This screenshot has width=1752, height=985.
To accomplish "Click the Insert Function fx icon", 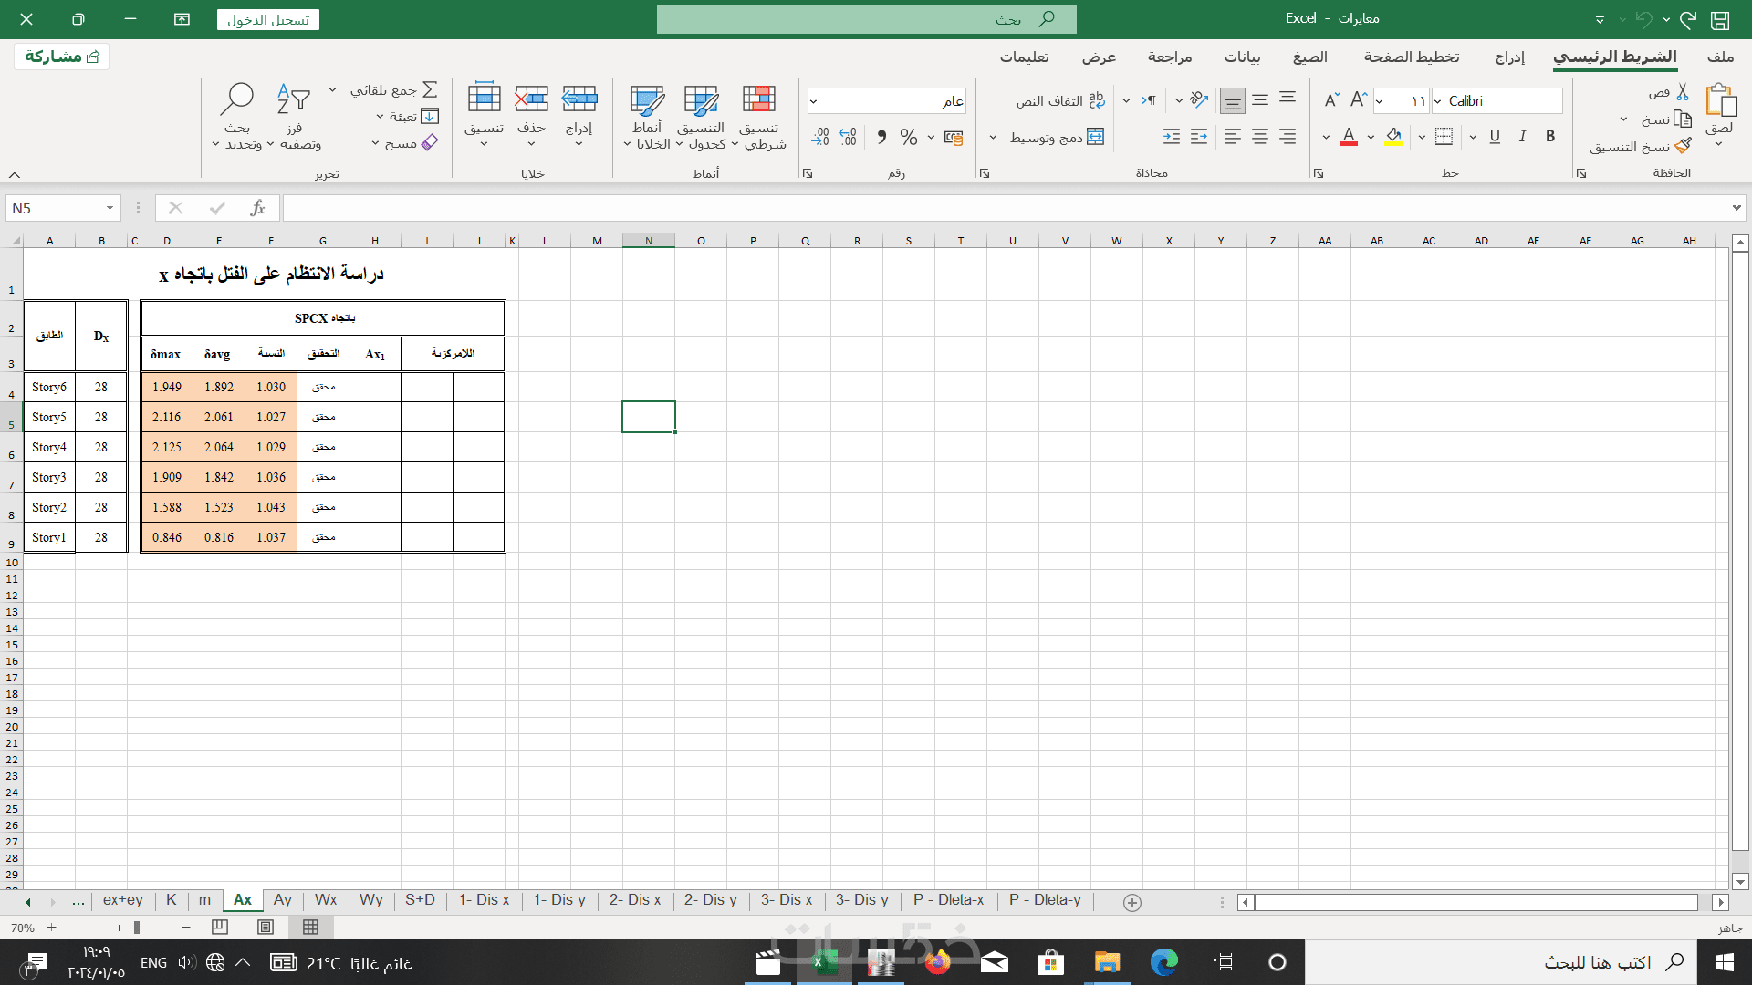I will click(257, 209).
